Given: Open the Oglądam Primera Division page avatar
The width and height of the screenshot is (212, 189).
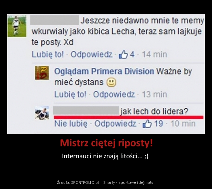Looking at the screenshot, I should [42, 73].
